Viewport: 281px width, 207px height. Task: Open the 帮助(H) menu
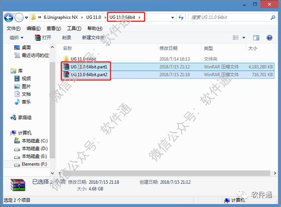tap(95, 29)
